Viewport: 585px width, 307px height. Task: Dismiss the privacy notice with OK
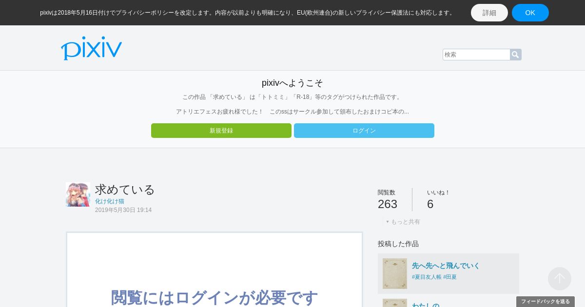[530, 13]
